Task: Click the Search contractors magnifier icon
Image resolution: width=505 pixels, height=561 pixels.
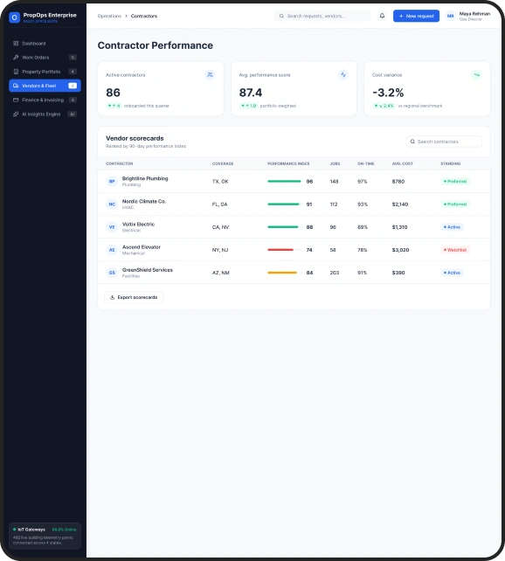Action: [x=412, y=142]
